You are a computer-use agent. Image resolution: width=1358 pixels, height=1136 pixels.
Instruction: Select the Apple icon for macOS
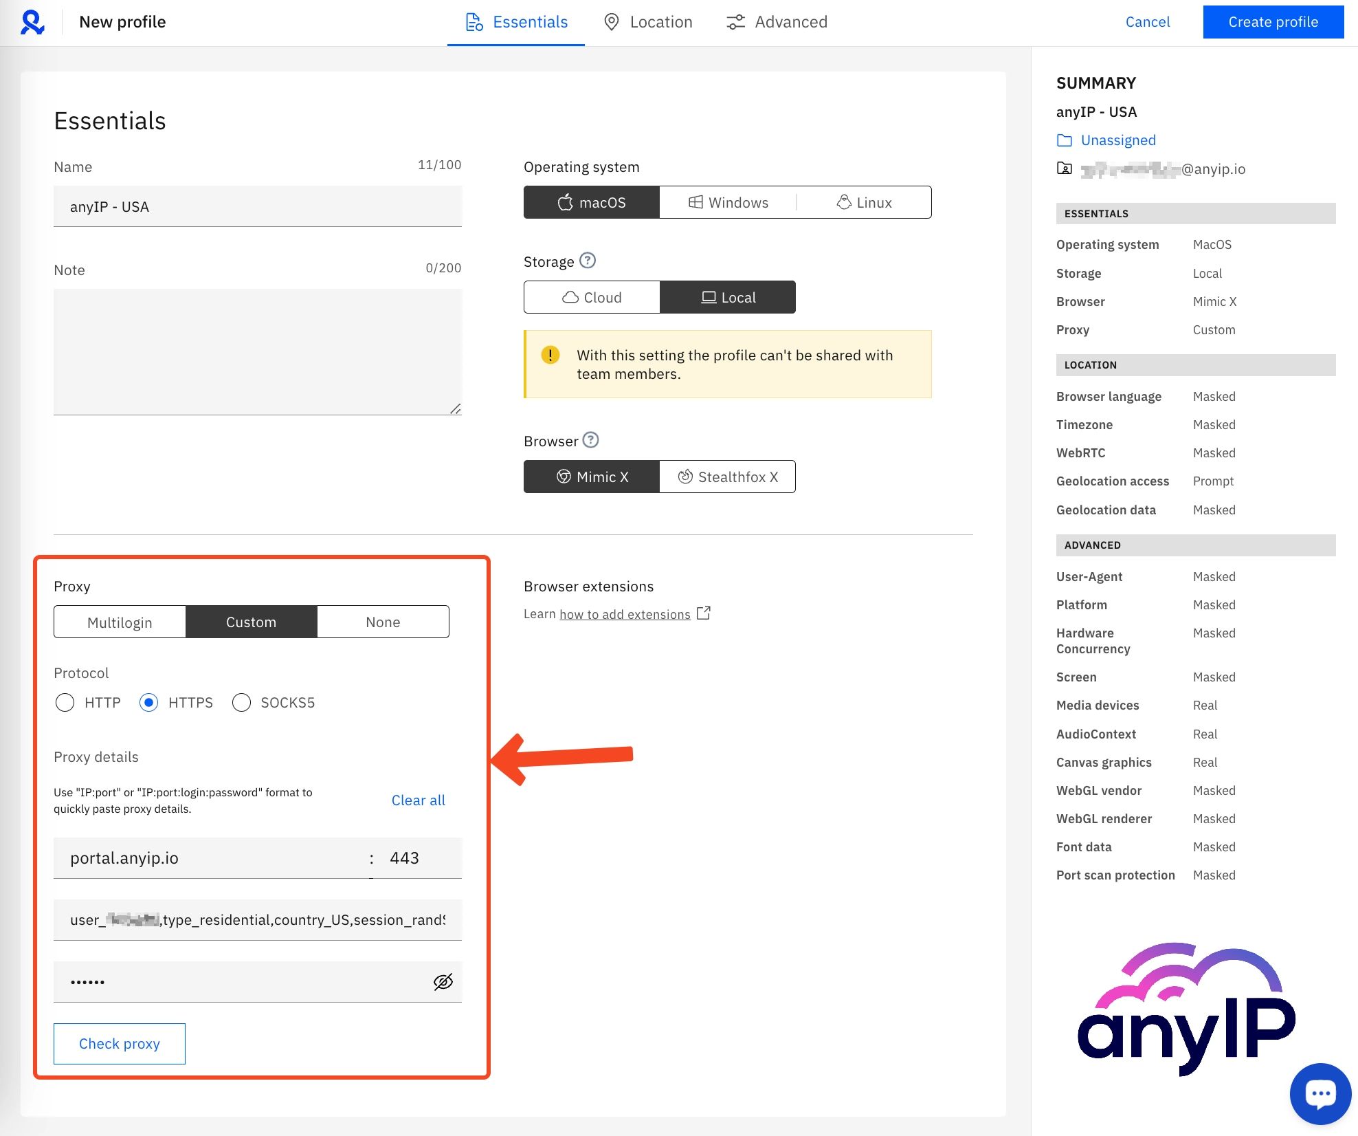pyautogui.click(x=565, y=202)
